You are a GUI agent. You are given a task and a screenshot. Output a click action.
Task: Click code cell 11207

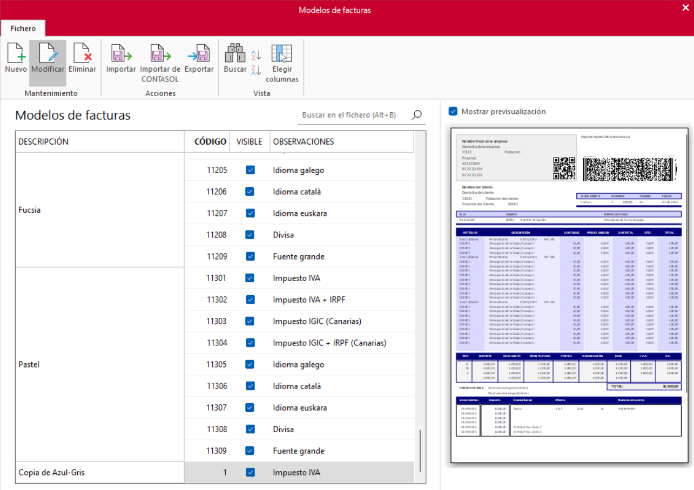point(207,213)
